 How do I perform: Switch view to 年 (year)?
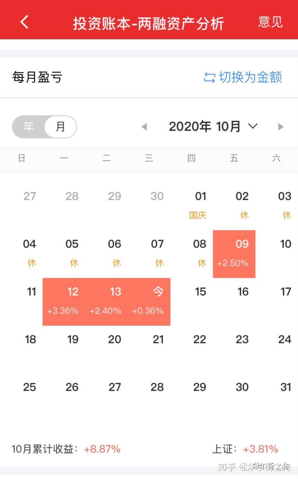click(29, 127)
